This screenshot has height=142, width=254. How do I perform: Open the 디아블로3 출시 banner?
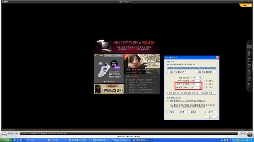point(109,89)
